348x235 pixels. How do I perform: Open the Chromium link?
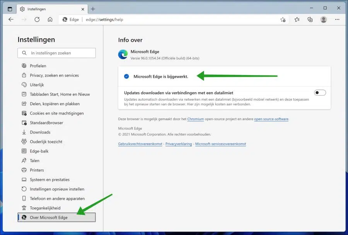(x=195, y=119)
